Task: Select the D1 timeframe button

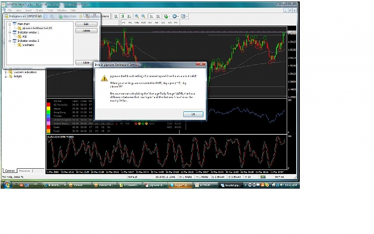Action: 163,23
